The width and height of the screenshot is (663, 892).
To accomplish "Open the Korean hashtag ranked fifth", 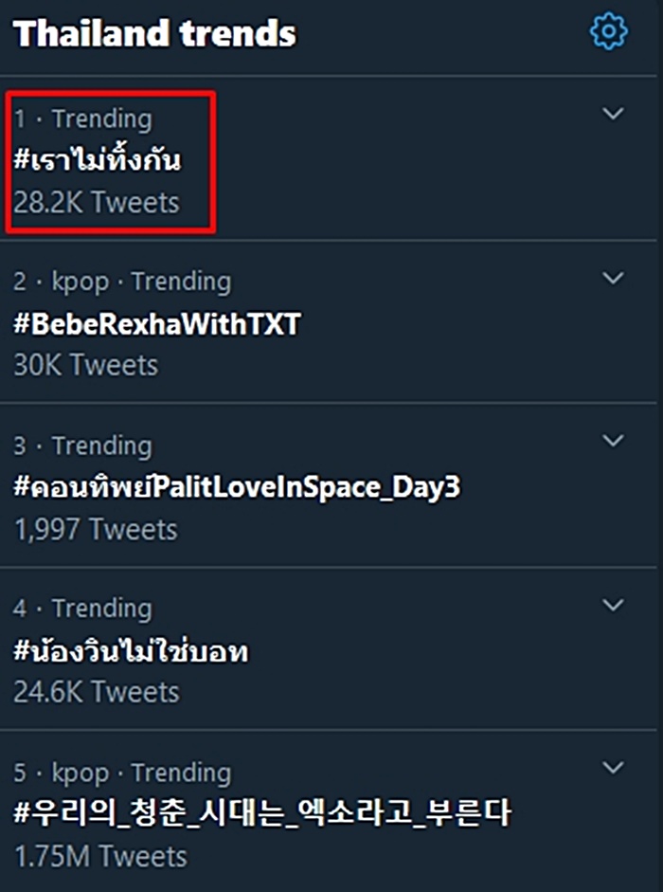I will click(x=262, y=813).
